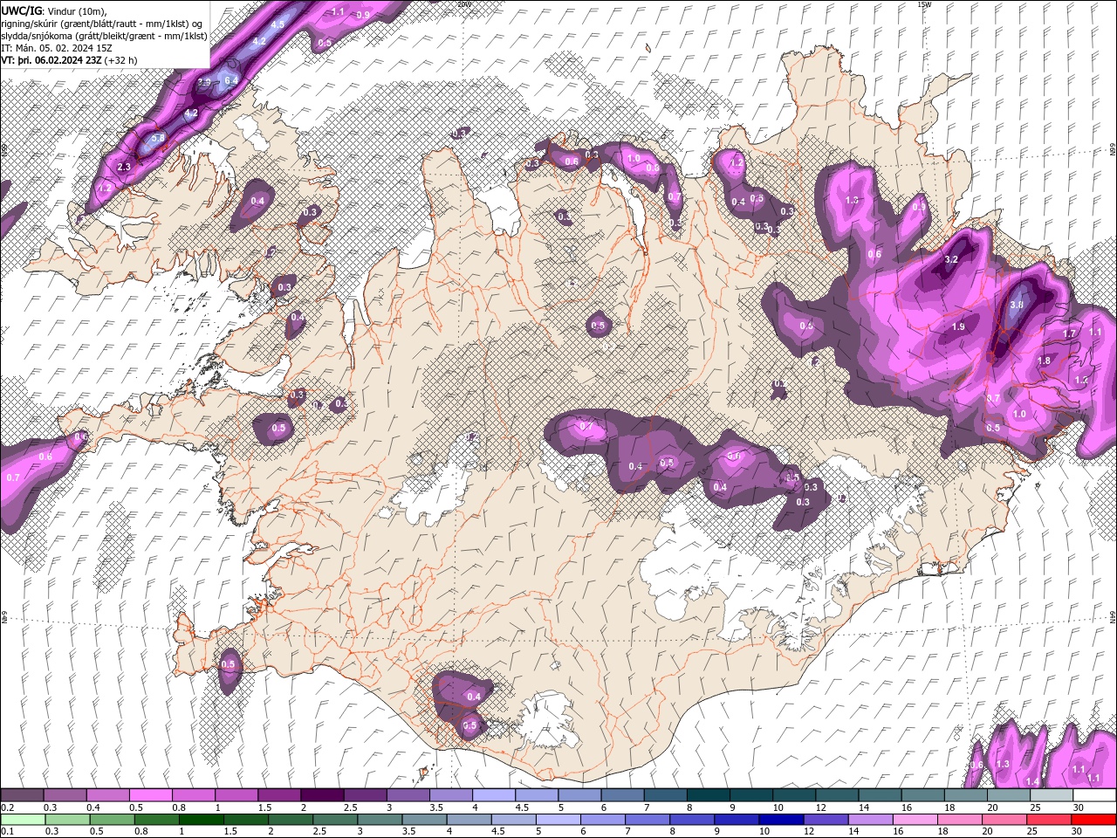Click the 'rigning/skúrir' rain legend description line

coord(101,24)
